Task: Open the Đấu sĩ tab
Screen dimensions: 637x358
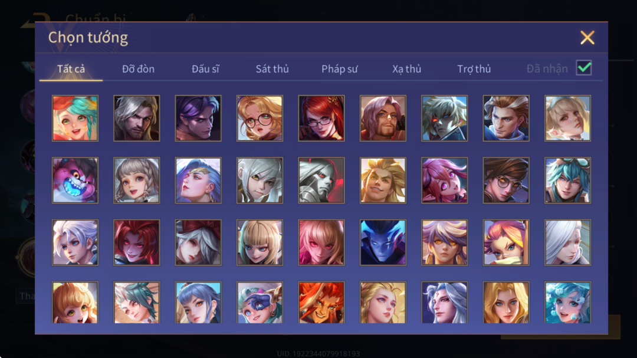Action: [x=205, y=69]
